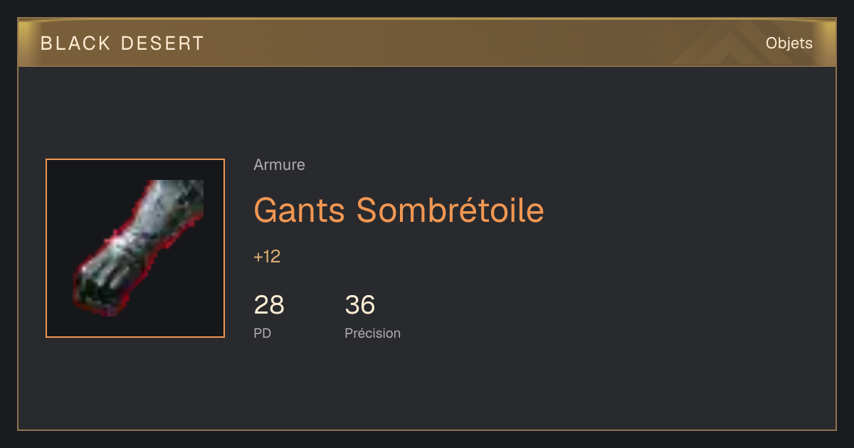The width and height of the screenshot is (854, 448).
Task: Click the +12 enhancement level text
Action: click(x=267, y=257)
